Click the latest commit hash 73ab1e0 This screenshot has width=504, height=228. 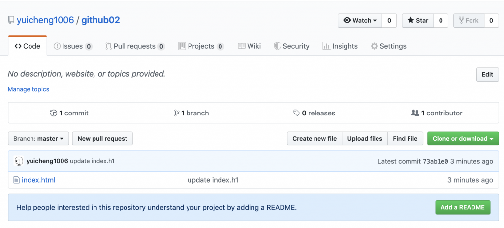(x=435, y=161)
